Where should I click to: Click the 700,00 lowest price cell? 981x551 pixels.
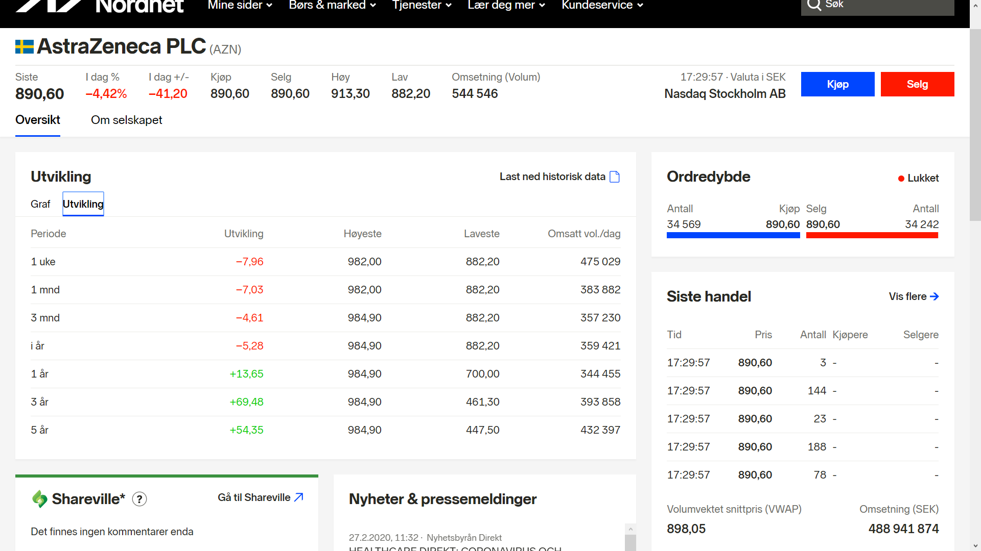click(x=482, y=374)
